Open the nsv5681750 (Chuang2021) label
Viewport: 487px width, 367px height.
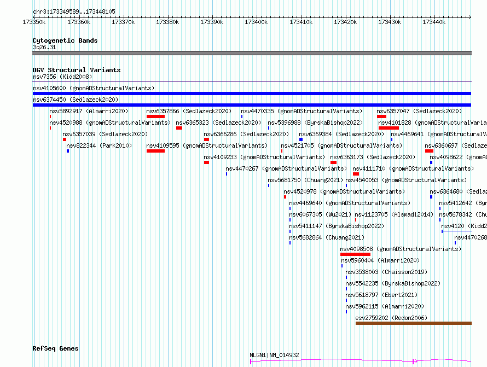pos(305,180)
